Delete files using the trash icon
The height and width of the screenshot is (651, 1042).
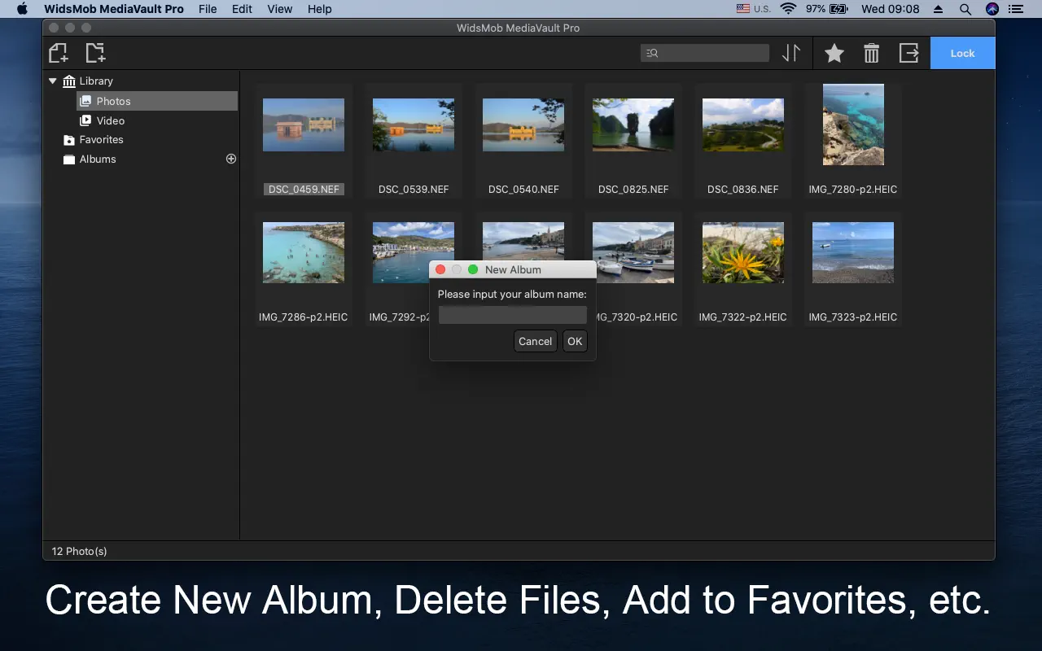coord(871,53)
